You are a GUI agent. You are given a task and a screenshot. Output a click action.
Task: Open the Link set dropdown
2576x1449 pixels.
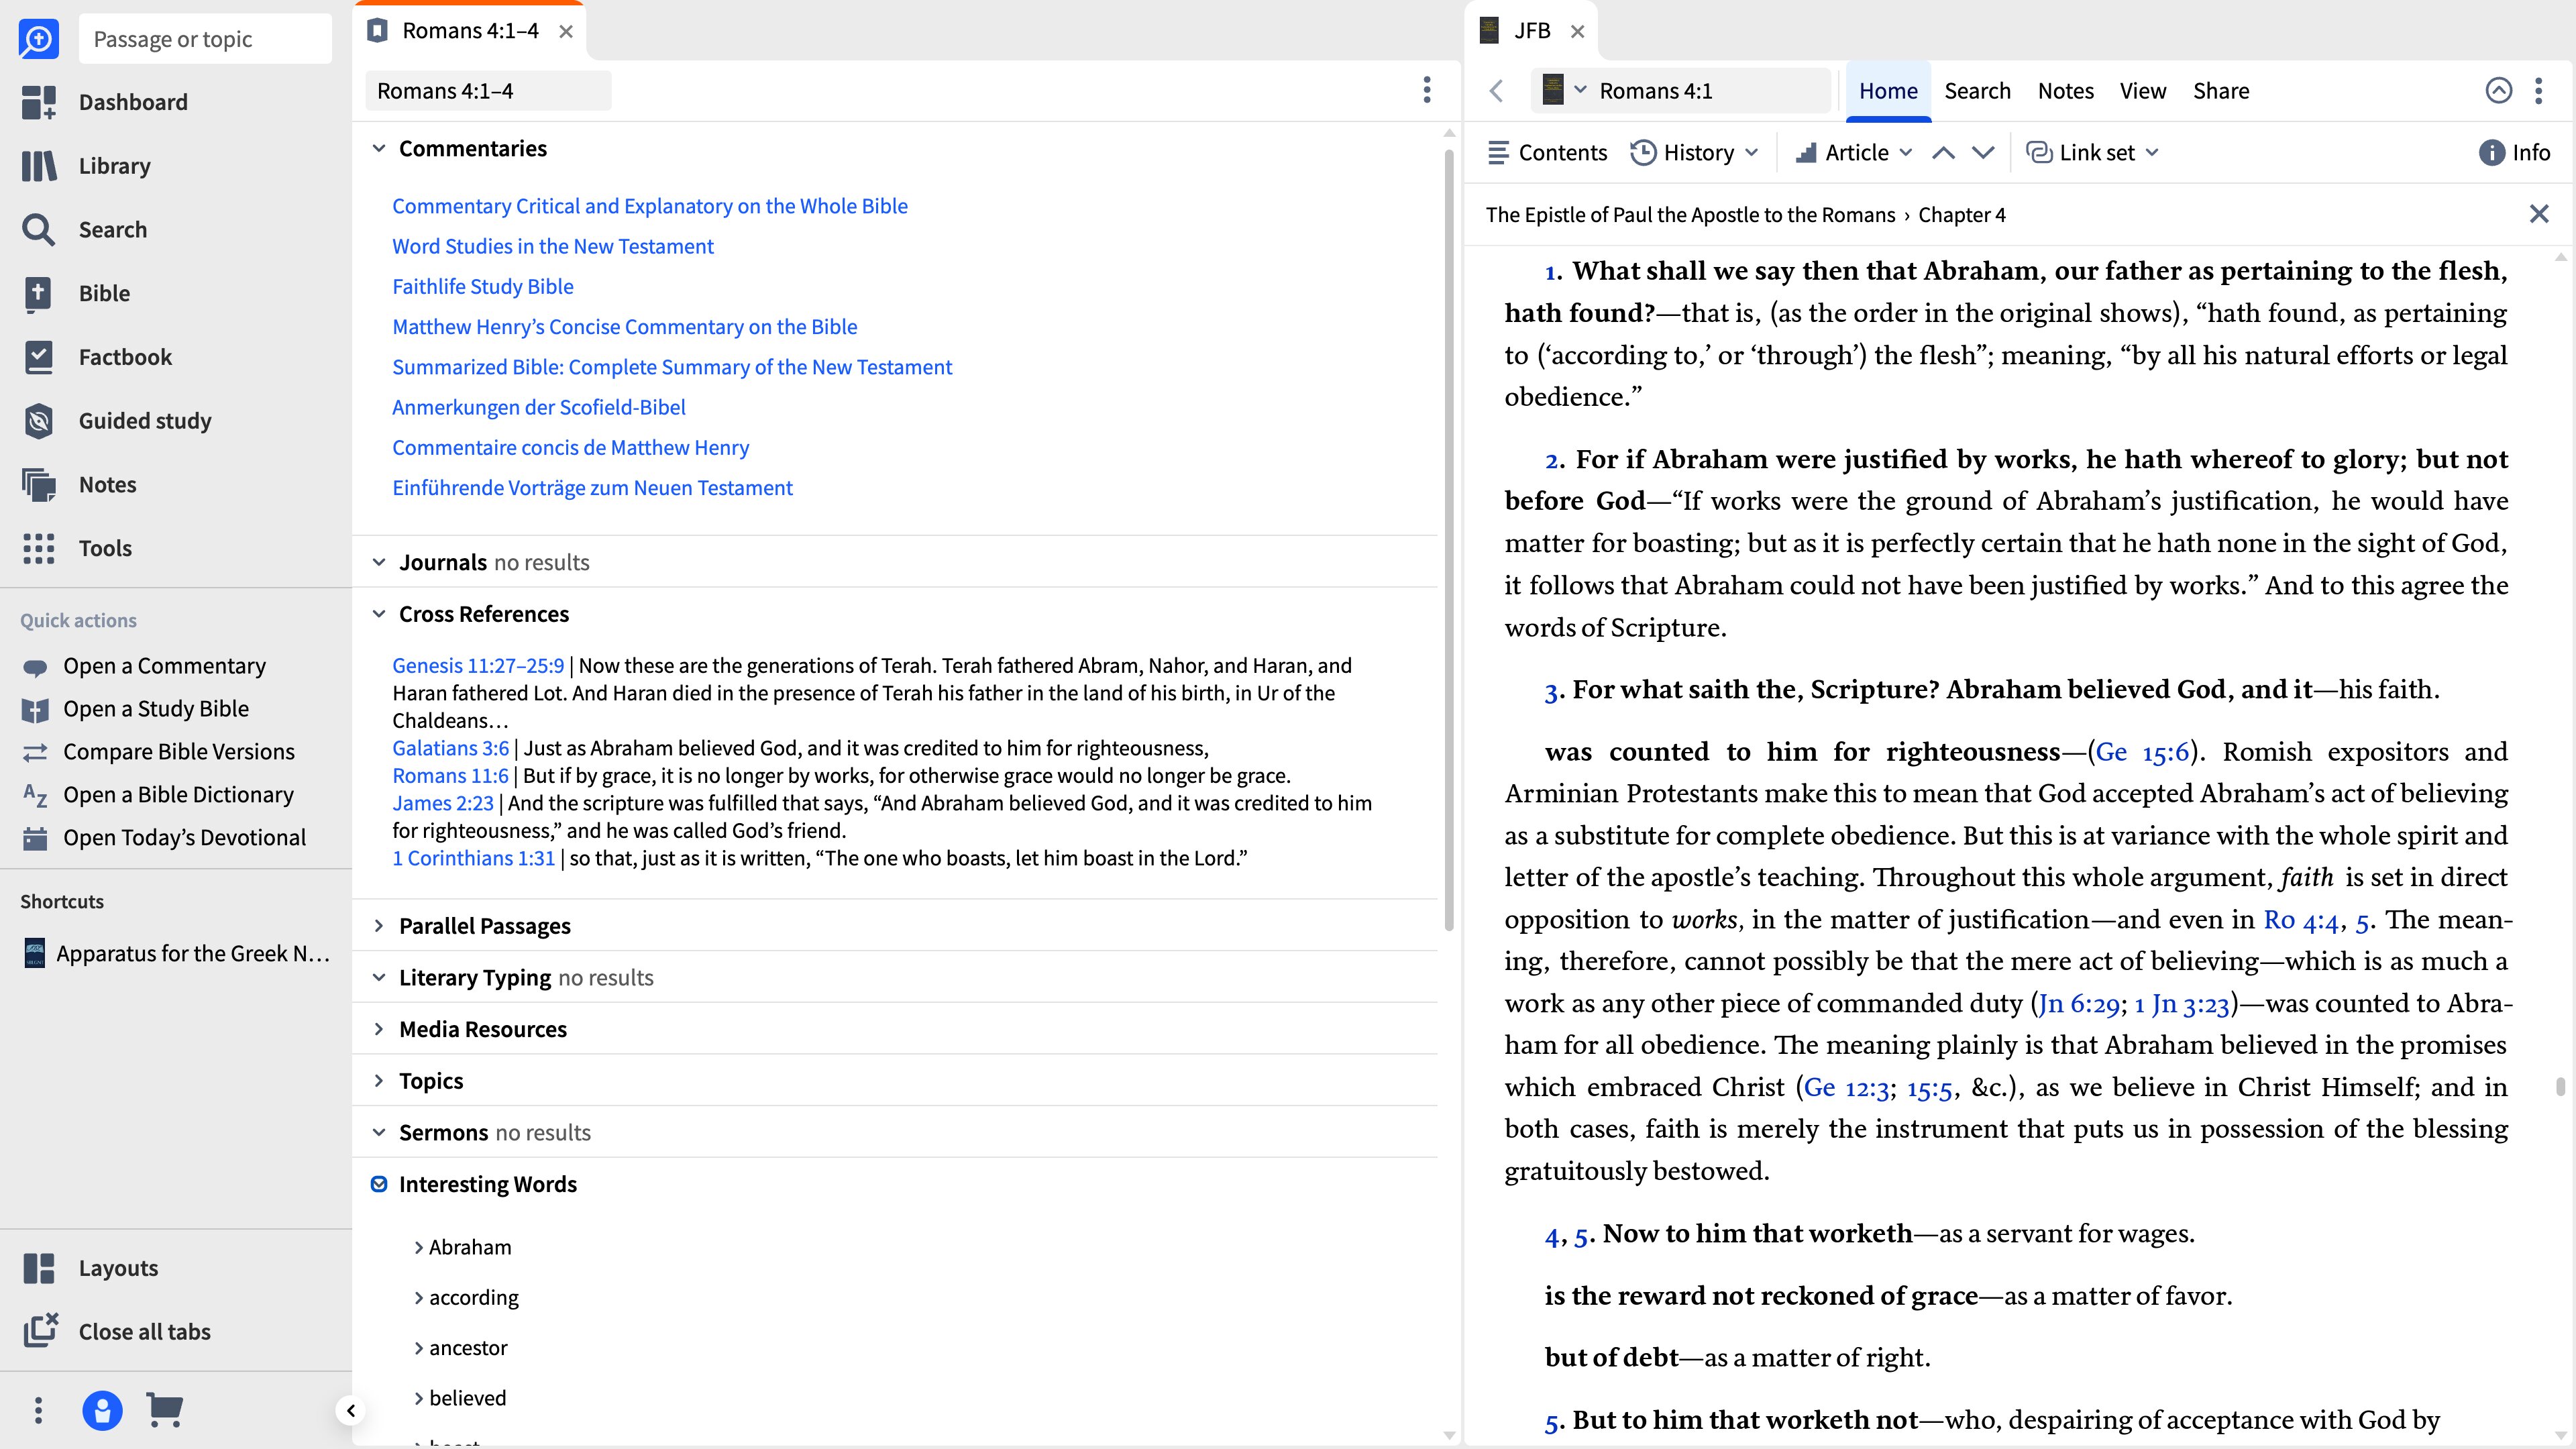tap(2093, 153)
